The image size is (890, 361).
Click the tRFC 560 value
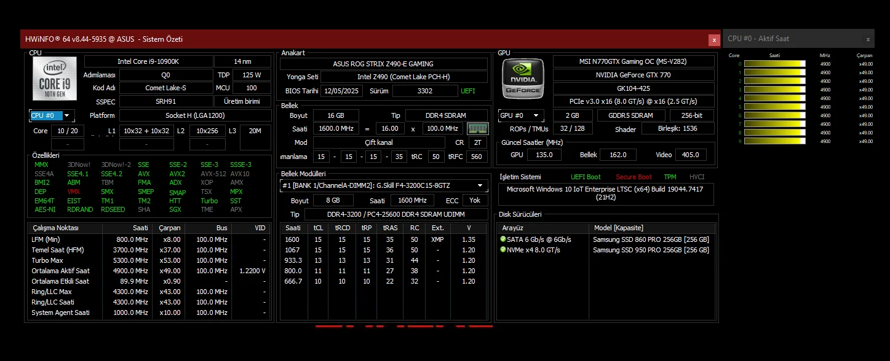pos(476,157)
